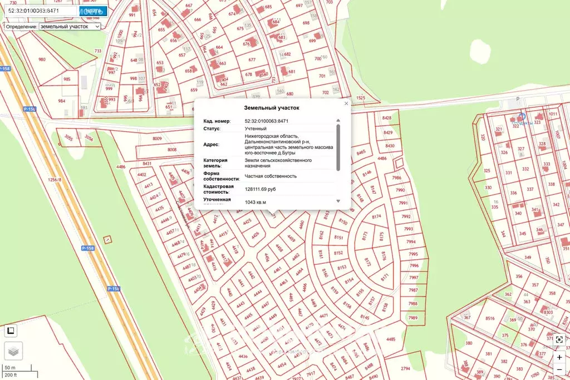
Task: Zoom out the map with minus
Action: tap(559, 369)
